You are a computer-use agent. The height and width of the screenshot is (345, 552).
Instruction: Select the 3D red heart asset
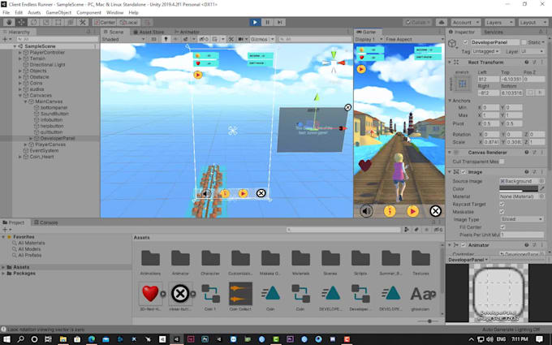click(149, 293)
